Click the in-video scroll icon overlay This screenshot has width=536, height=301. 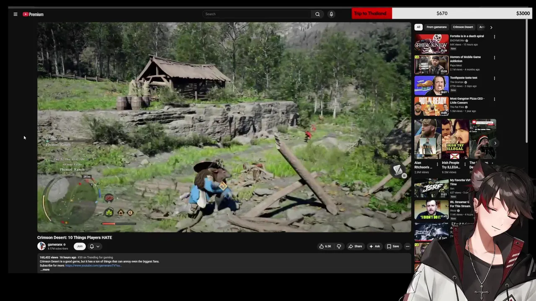coord(397,170)
